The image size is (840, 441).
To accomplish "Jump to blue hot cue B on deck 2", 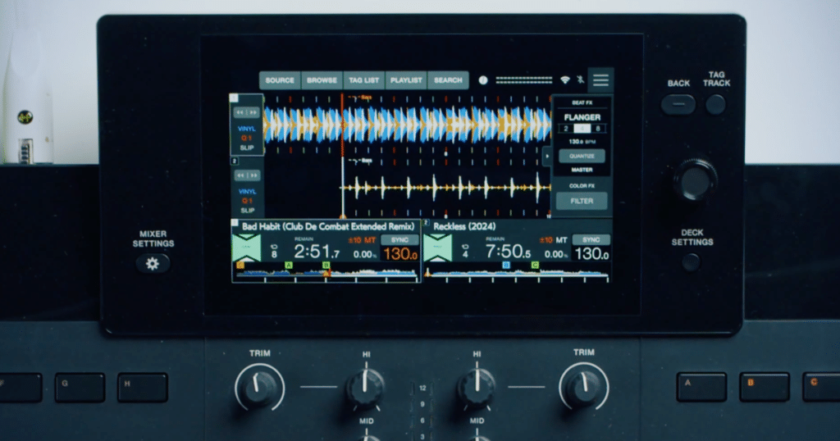I will [x=506, y=266].
